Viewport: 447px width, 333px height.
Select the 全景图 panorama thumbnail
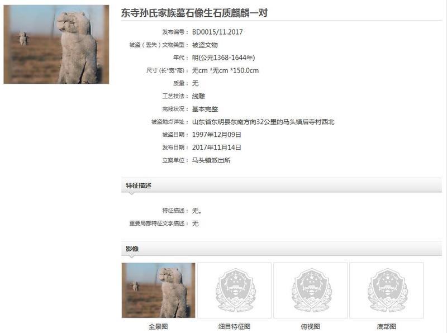coord(159,290)
